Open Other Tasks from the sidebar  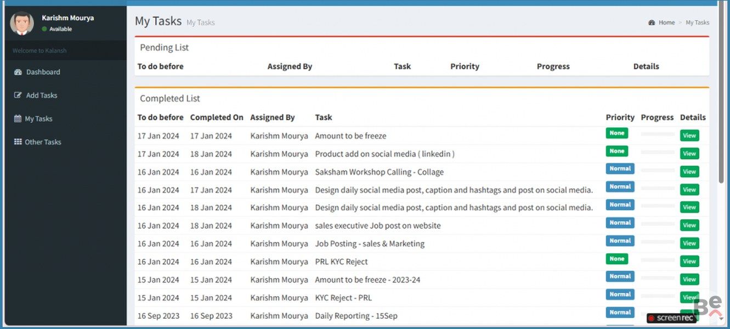pos(43,142)
